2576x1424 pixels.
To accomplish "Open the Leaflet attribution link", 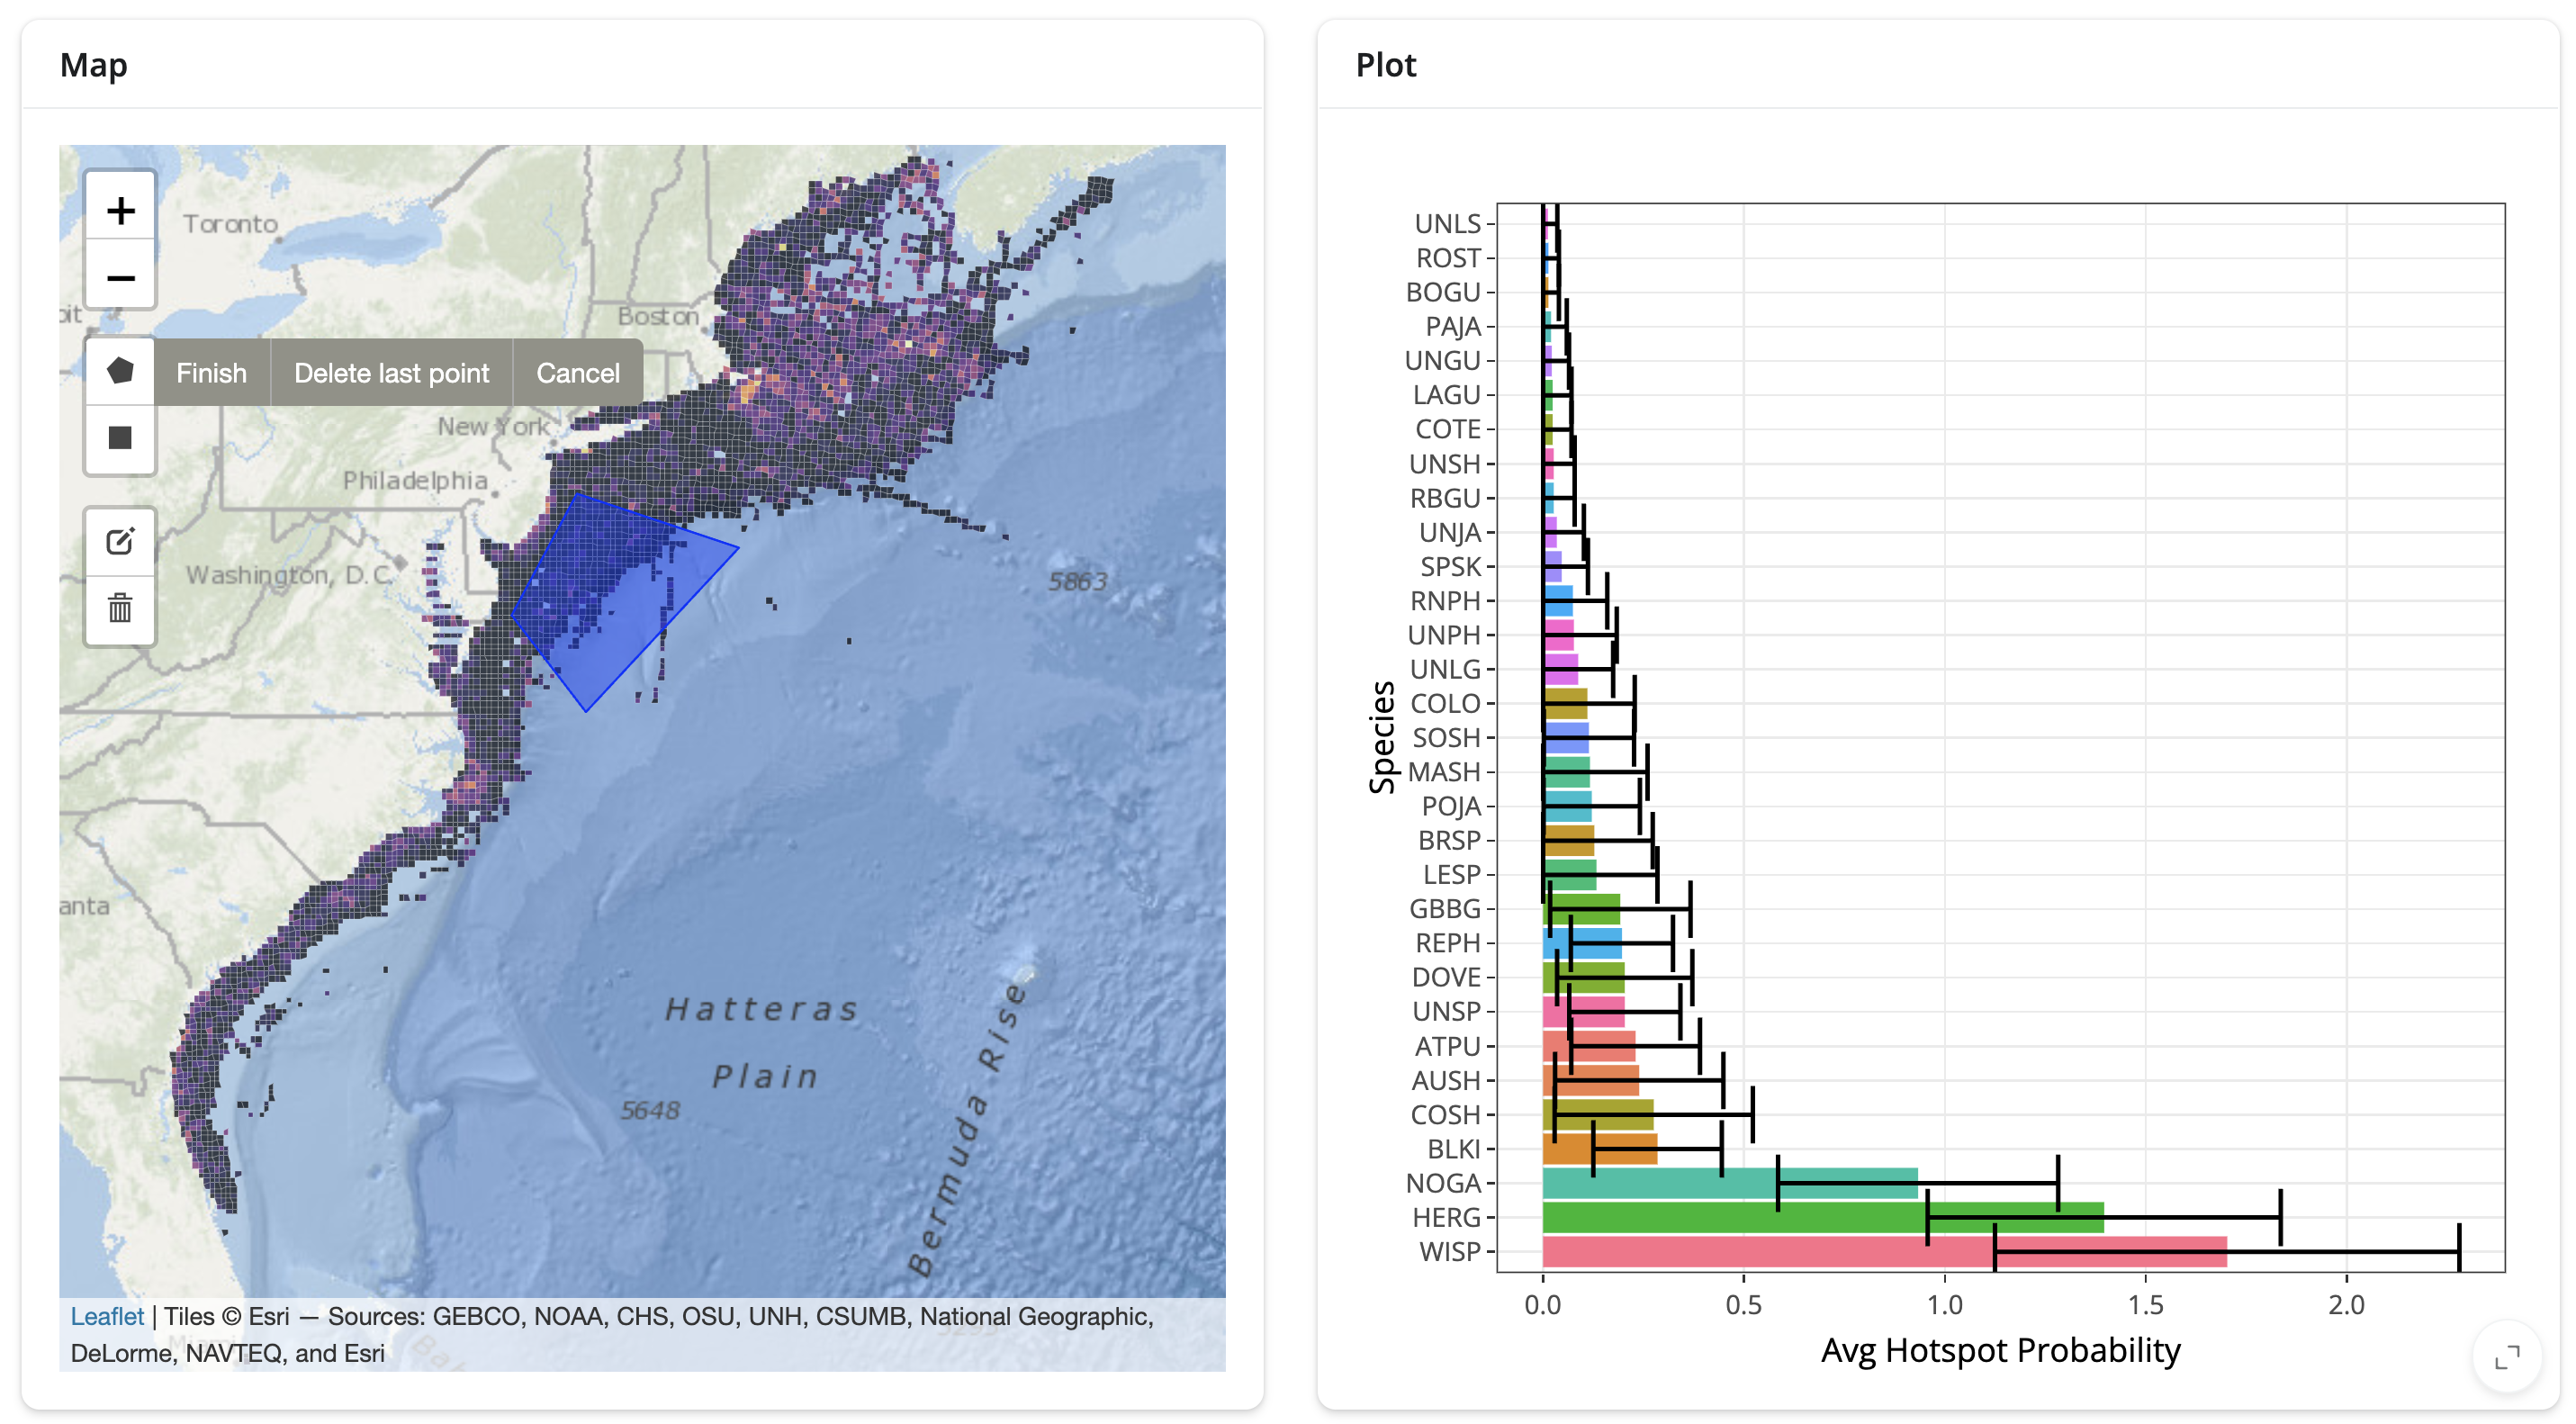I will pyautogui.click(x=107, y=1316).
